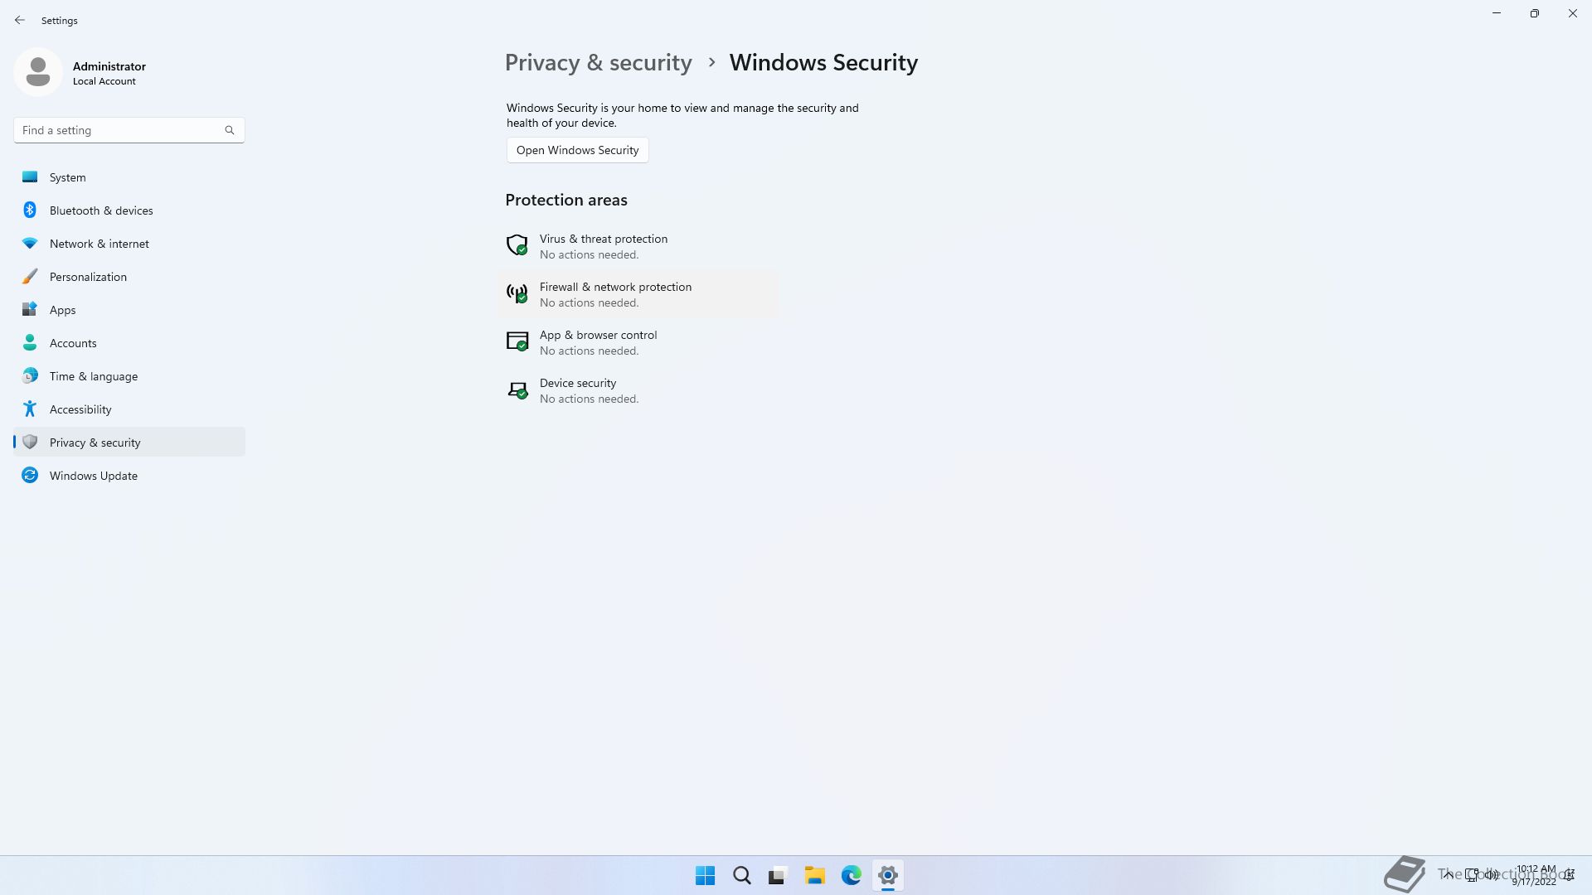This screenshot has width=1592, height=895.
Task: Click the search magnifier in Find a setting
Action: click(230, 130)
